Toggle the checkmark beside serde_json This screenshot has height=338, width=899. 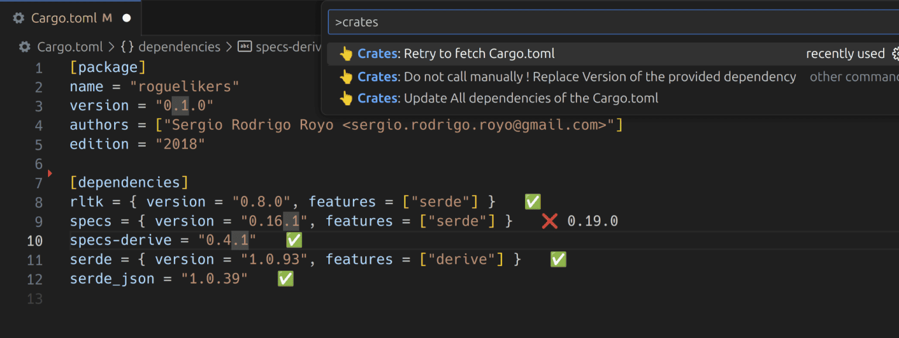point(285,278)
